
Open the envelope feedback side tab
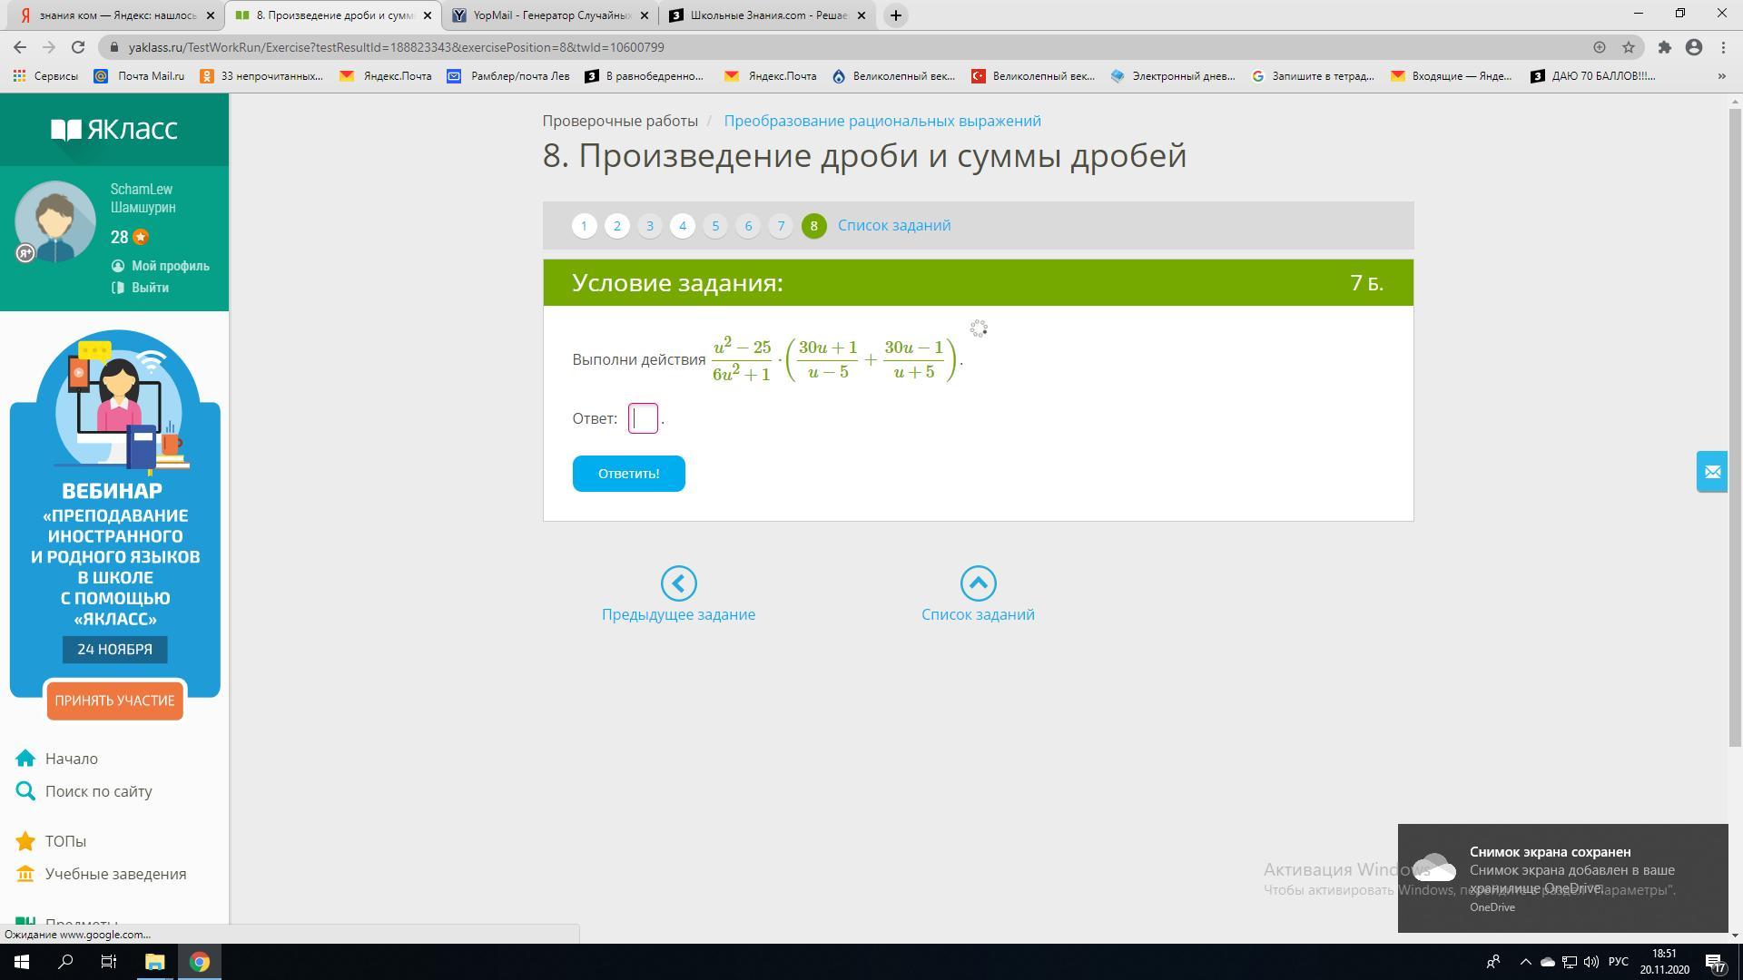(x=1712, y=472)
